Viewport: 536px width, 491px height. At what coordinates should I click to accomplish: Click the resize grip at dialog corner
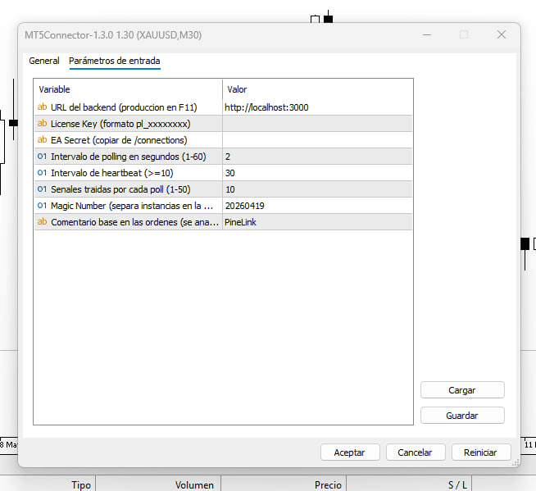[516, 463]
